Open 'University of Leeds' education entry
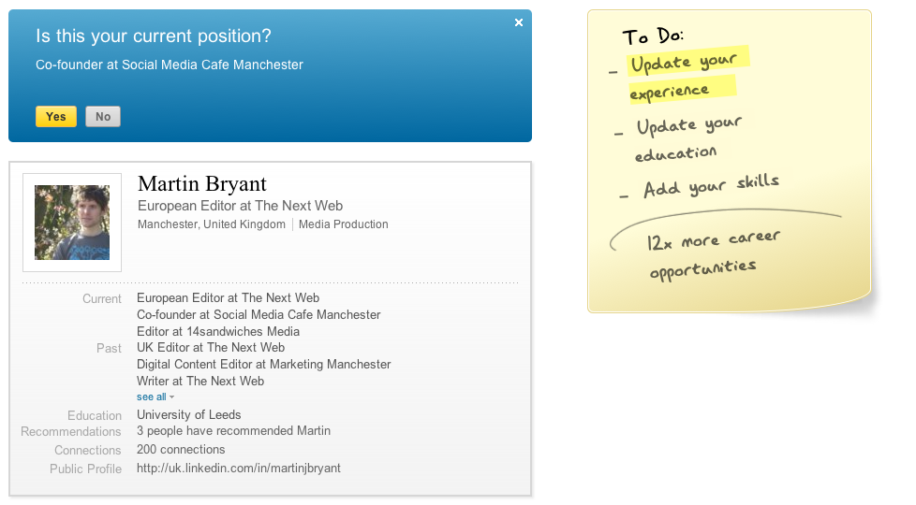Image resolution: width=916 pixels, height=505 pixels. pos(188,414)
